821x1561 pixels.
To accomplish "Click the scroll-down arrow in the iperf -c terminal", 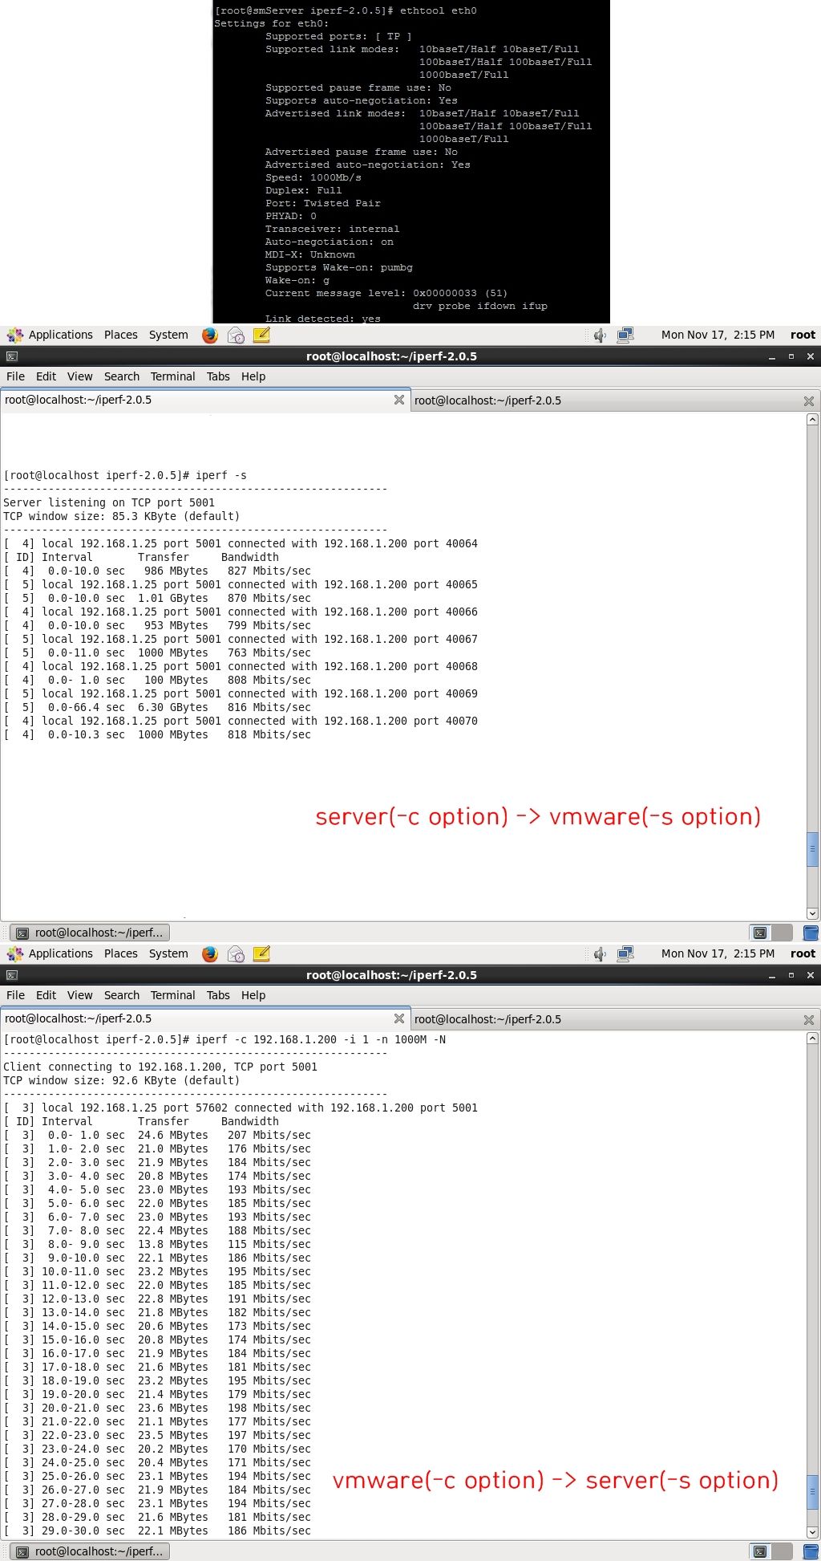I will point(812,1532).
